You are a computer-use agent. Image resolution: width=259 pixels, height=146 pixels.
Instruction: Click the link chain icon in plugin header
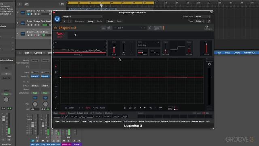tap(209, 21)
